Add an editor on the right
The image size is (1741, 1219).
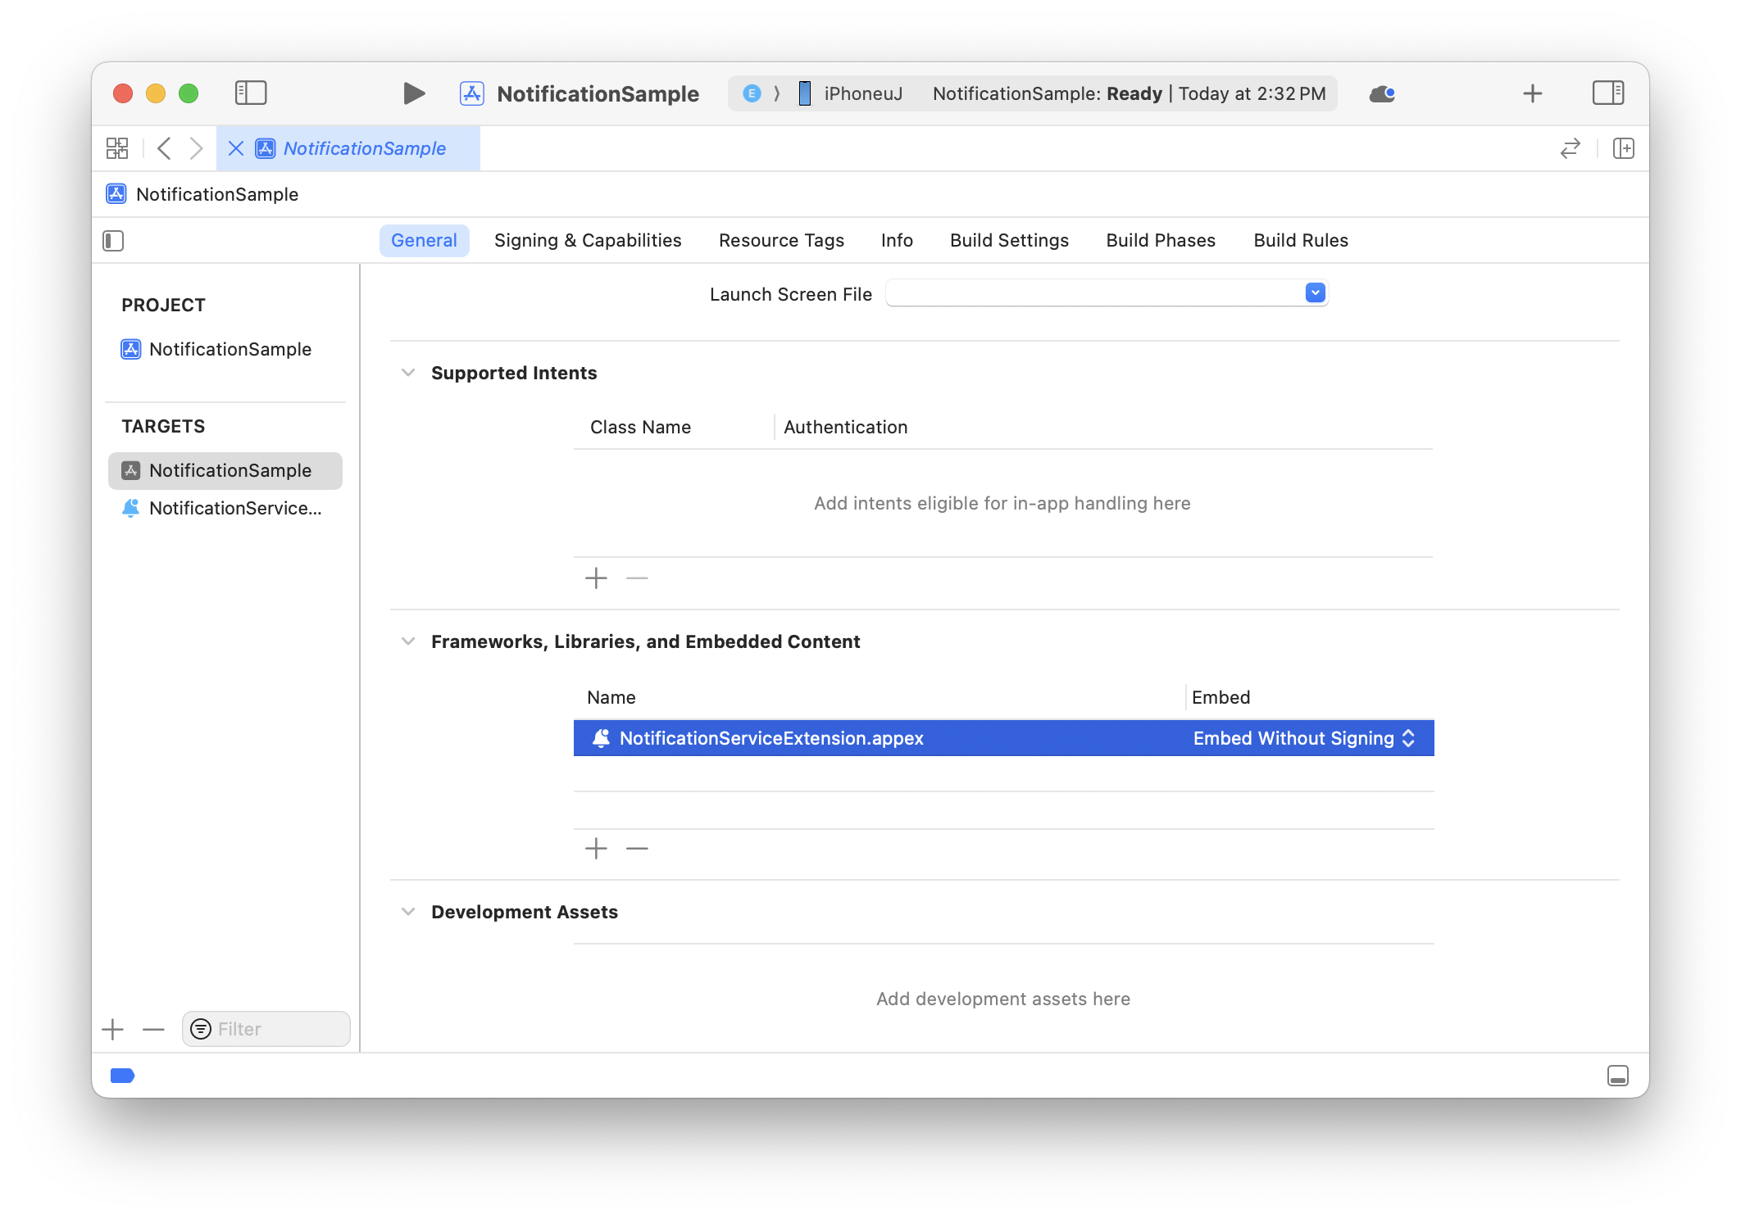[1623, 148]
